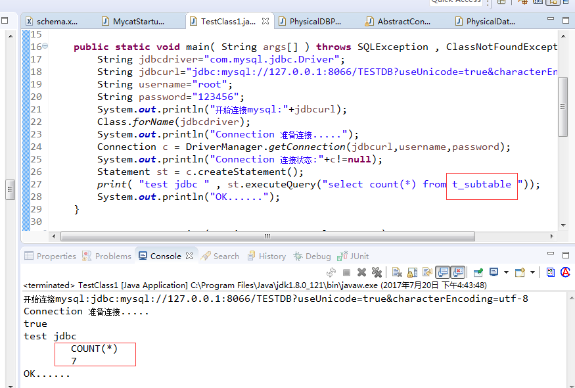Image resolution: width=575 pixels, height=388 pixels.
Task: Maximize the editor area panel
Action: point(566,20)
